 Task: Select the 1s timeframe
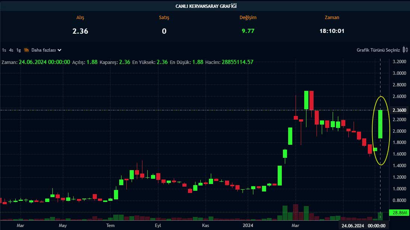4,50
